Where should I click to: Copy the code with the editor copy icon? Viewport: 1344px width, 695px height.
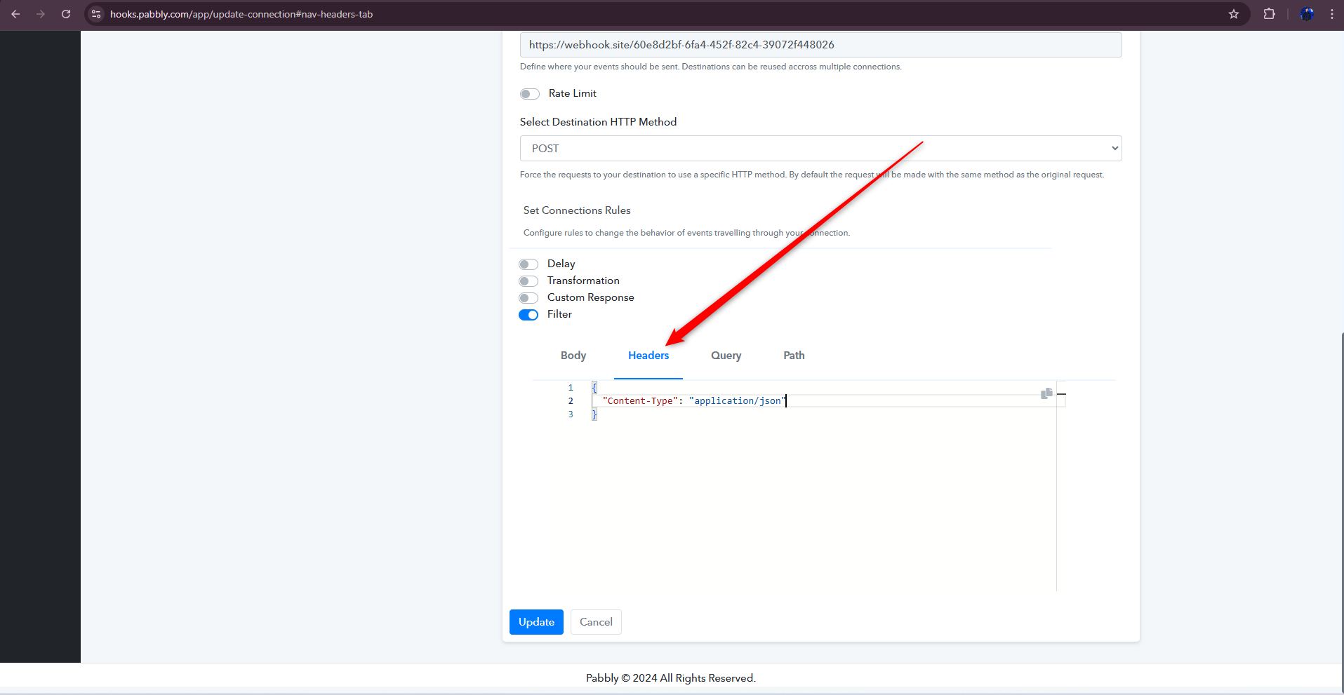click(1046, 393)
